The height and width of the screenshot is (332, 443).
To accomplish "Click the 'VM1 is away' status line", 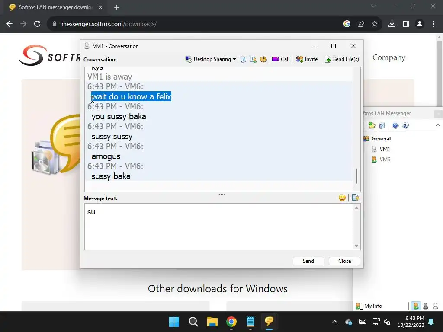I will point(109,77).
